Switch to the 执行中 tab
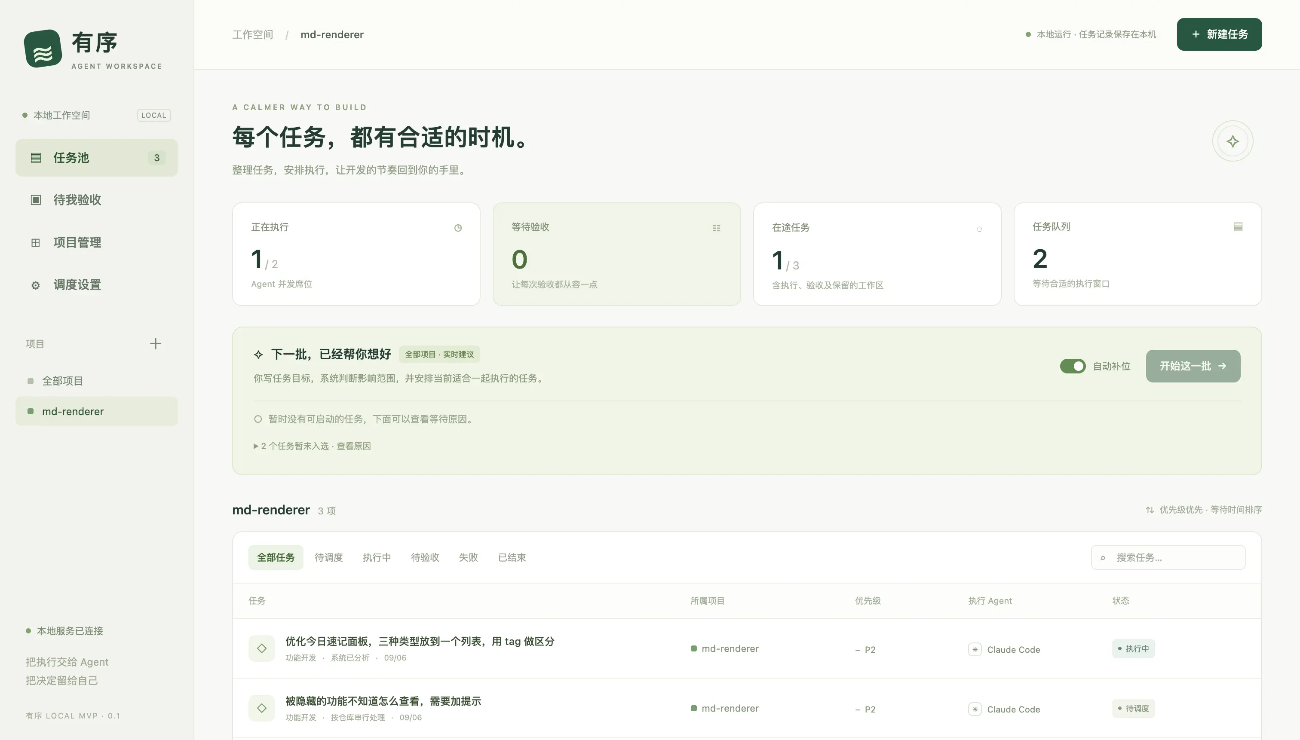 (377, 557)
